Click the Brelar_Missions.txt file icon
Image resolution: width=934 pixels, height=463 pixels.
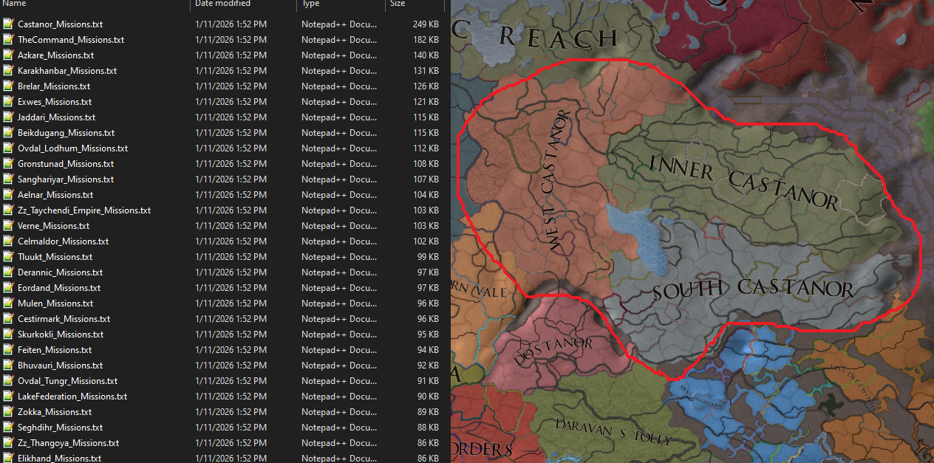tap(8, 86)
